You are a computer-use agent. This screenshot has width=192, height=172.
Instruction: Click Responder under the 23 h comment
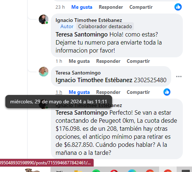pos(111,7)
